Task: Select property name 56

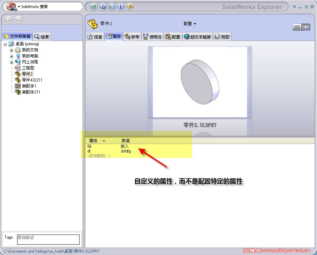Action: coord(89,146)
